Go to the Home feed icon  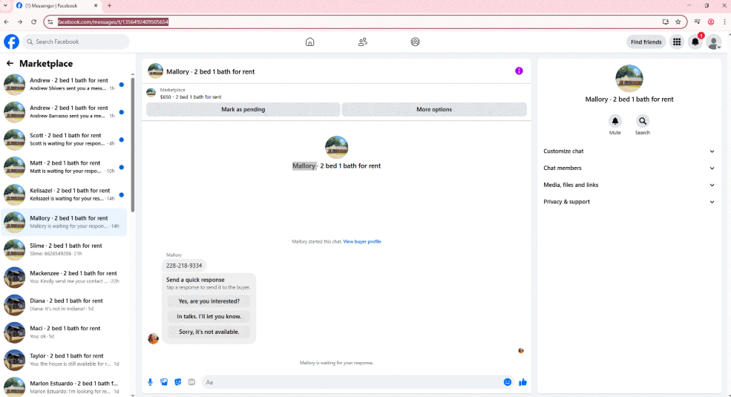pos(309,42)
